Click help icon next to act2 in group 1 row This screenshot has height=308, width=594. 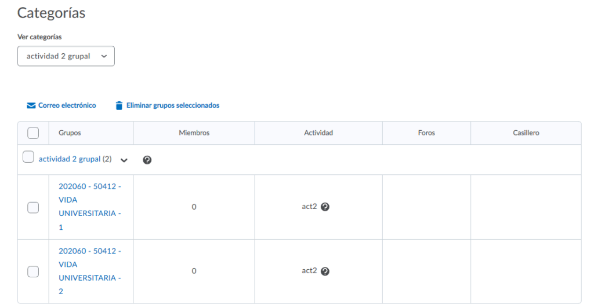(325, 207)
